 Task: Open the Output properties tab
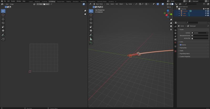[x=175, y=33]
